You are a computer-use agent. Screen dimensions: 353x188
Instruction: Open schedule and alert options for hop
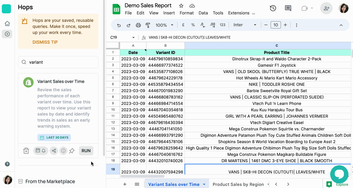(x=41, y=151)
